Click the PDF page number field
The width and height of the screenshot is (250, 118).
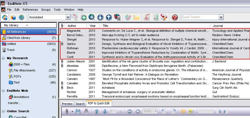tap(113, 111)
